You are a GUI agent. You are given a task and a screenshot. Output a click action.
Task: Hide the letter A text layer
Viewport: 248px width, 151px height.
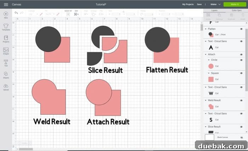(241, 41)
